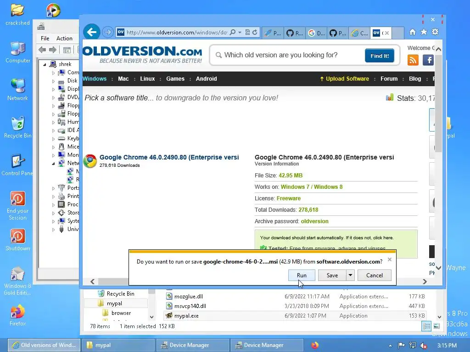Select the Android navigation item
The height and width of the screenshot is (352, 470).
[x=206, y=79]
